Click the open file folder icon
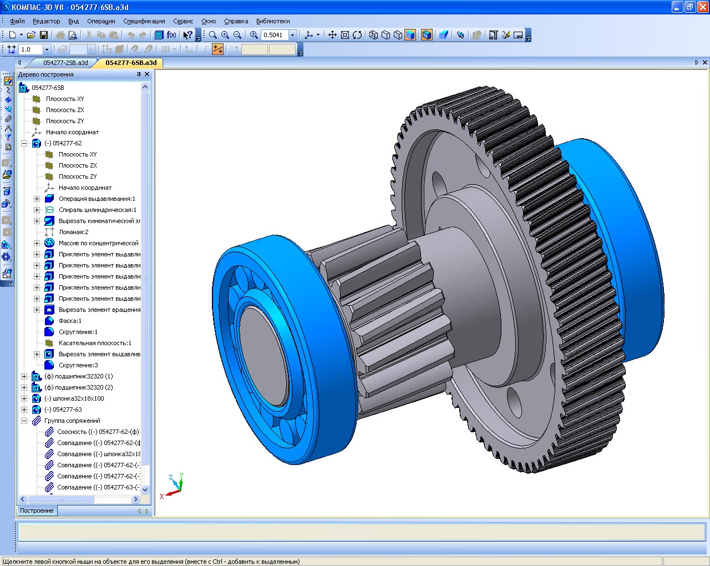This screenshot has width=710, height=566. 31,35
